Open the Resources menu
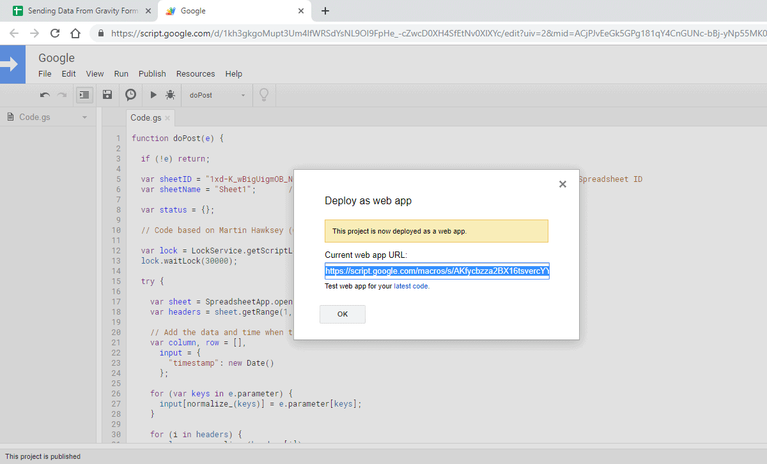767x464 pixels. [196, 73]
